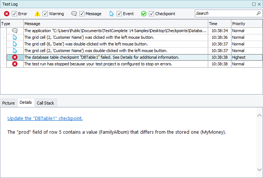Click the Event cursor filter icon
This screenshot has width=263, height=178.
point(111,14)
